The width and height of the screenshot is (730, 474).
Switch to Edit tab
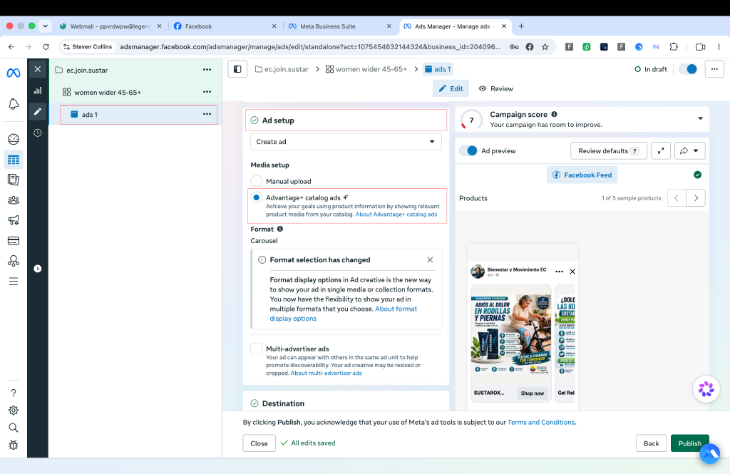point(451,88)
